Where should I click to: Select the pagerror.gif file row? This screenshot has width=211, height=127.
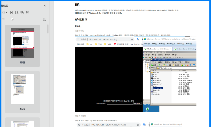pos(156,84)
